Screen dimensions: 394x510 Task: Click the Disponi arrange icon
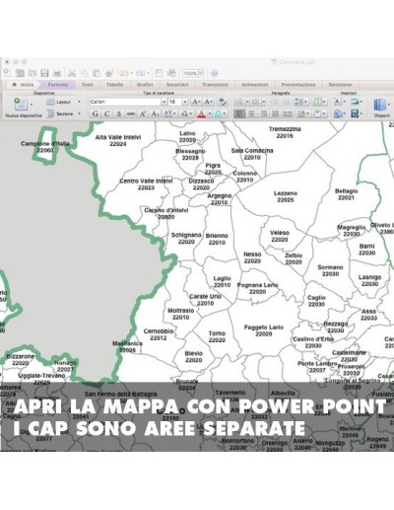[380, 106]
